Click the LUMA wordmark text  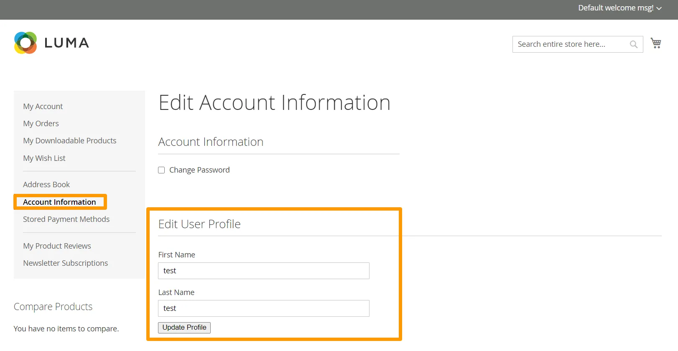pos(66,43)
